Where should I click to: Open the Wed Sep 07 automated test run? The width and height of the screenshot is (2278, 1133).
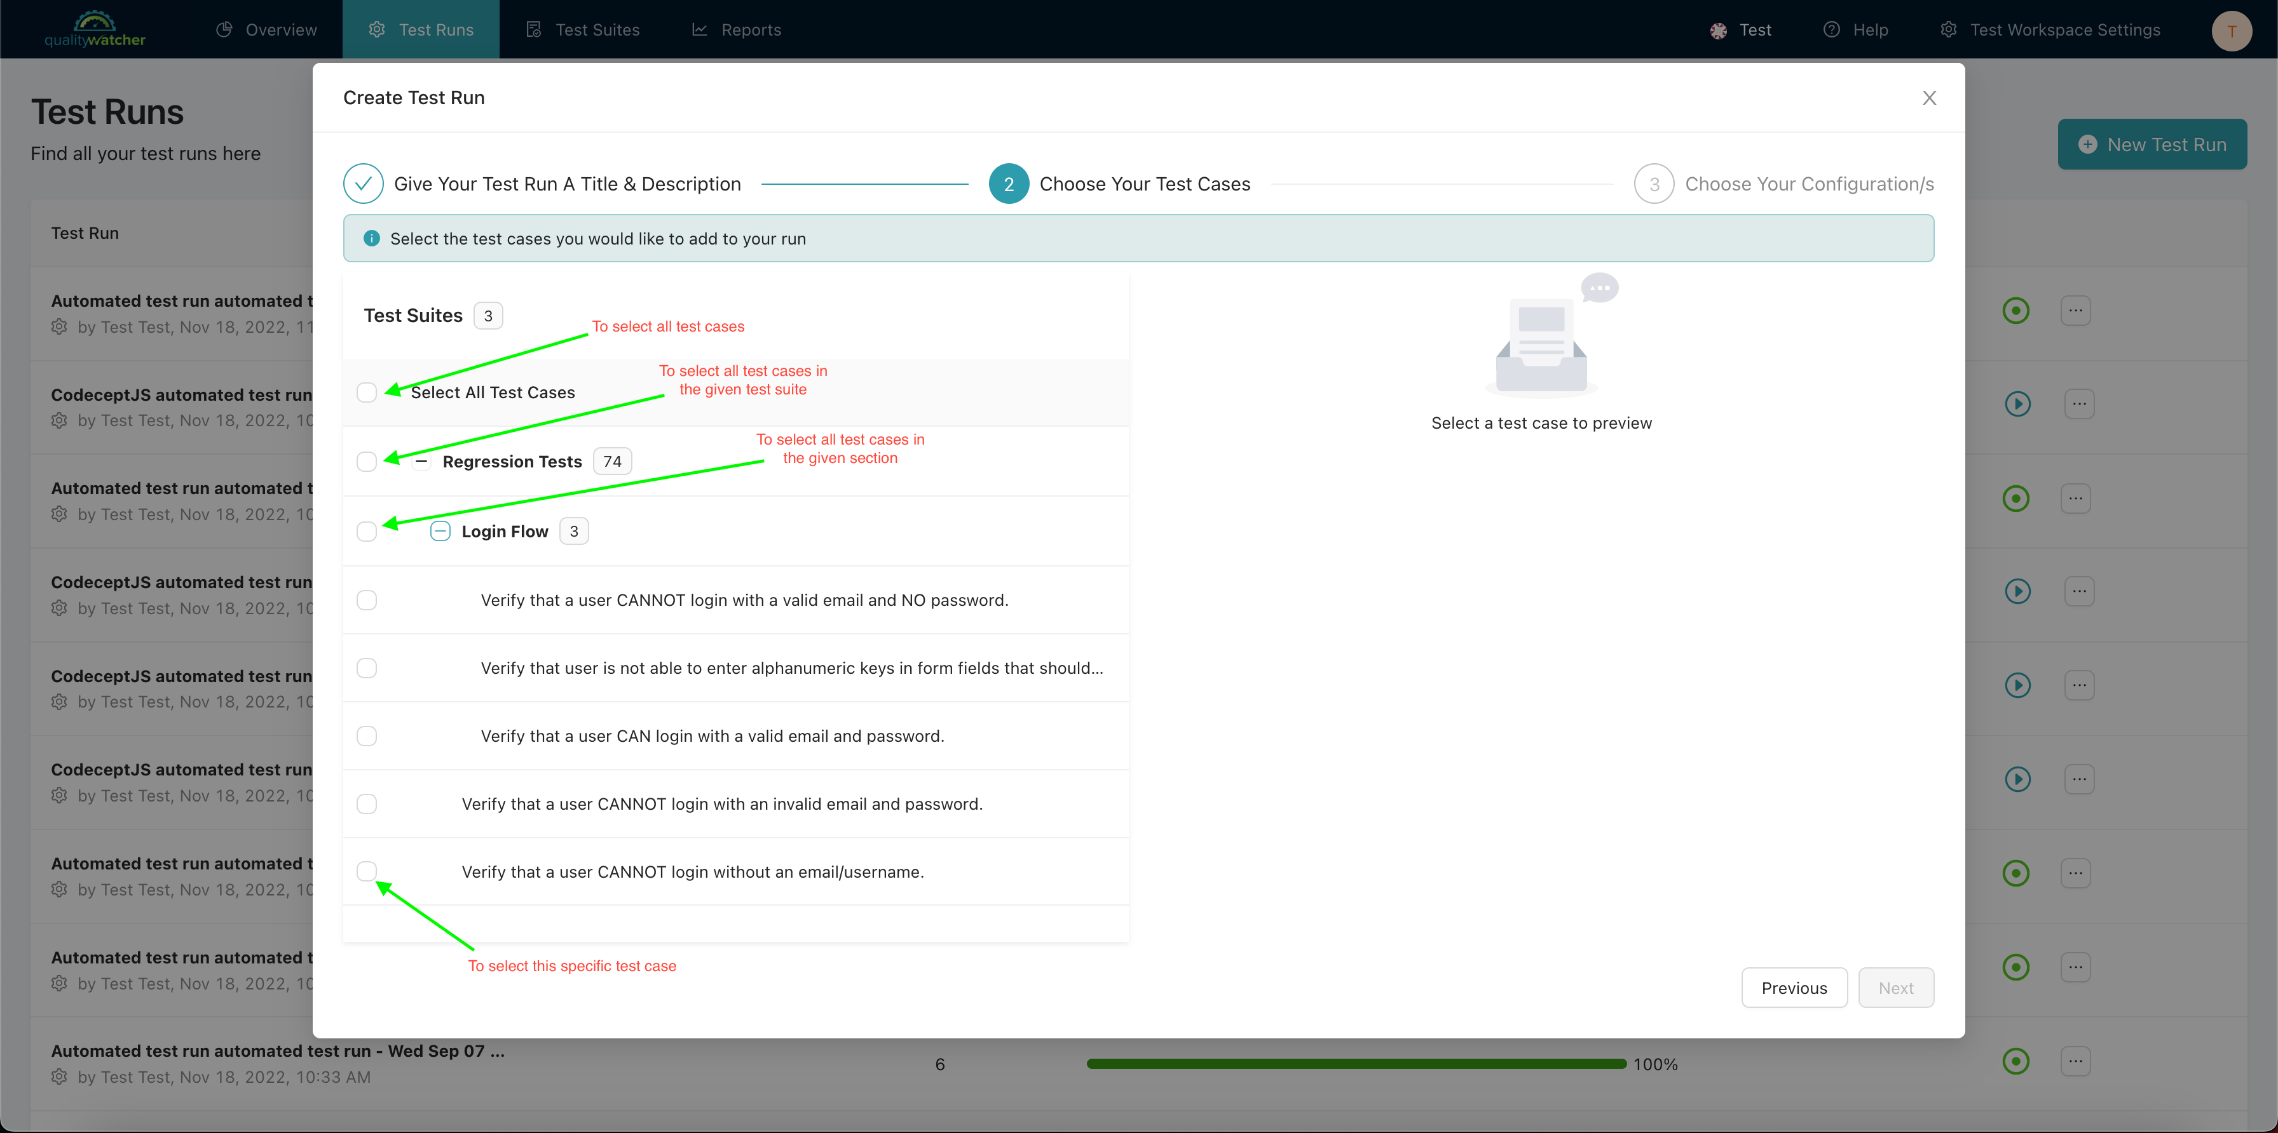[278, 1051]
